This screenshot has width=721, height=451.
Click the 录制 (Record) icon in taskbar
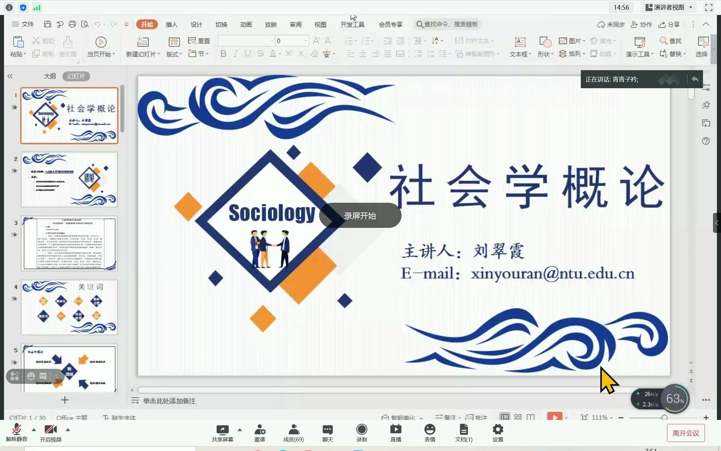362,432
